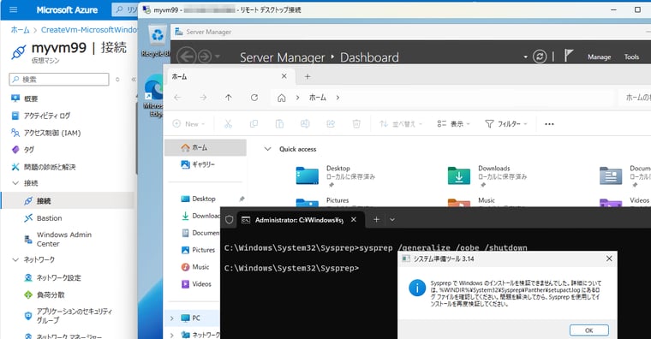651x339 pixels.
Task: Click the CreateVm-MicrosoftWindows breadcrumb link
Action: point(89,30)
